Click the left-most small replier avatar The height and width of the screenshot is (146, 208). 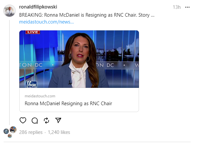click(x=6, y=131)
